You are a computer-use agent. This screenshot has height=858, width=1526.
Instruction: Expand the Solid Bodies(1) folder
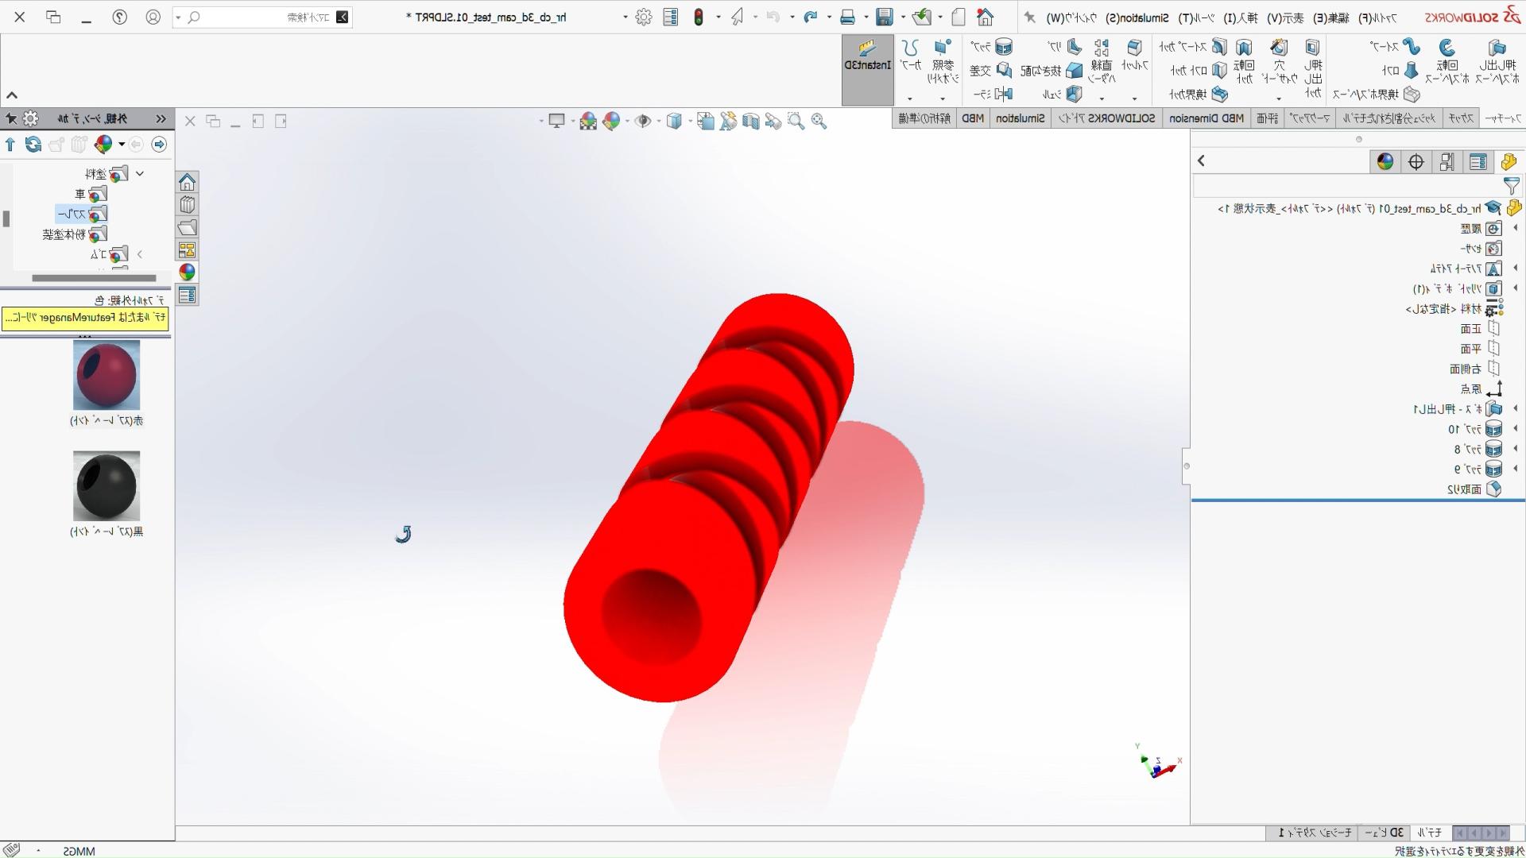click(x=1516, y=288)
